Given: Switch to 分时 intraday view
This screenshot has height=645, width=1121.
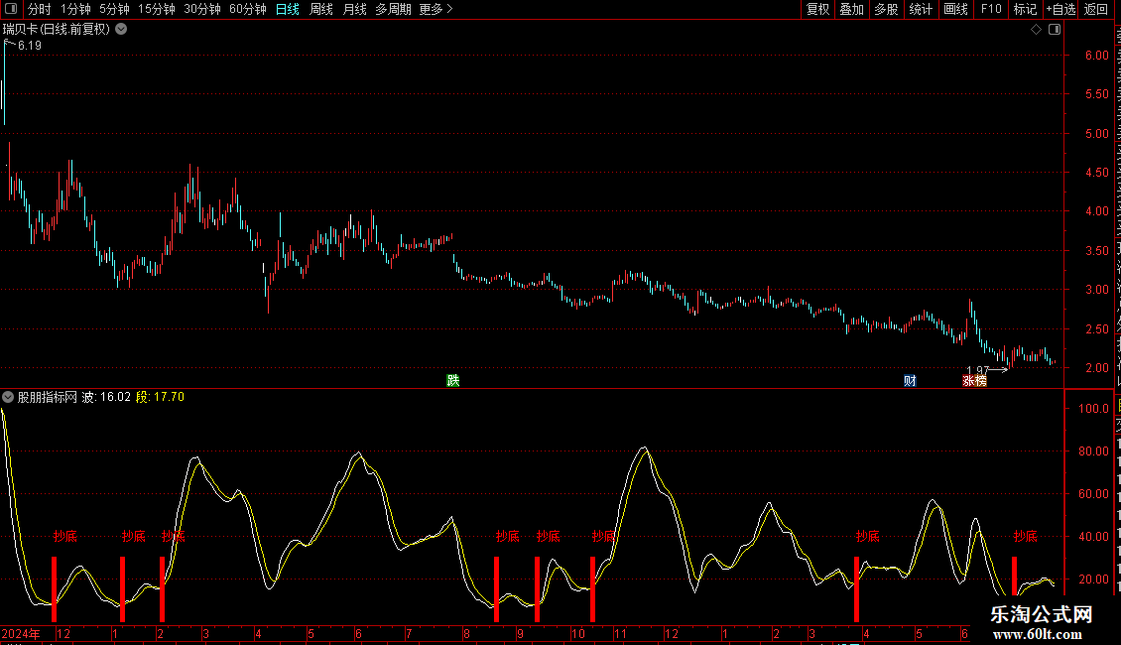Looking at the screenshot, I should point(40,9).
